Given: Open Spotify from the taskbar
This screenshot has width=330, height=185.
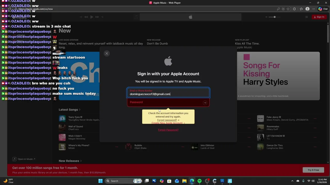Looking at the screenshot, I should coord(199,181).
